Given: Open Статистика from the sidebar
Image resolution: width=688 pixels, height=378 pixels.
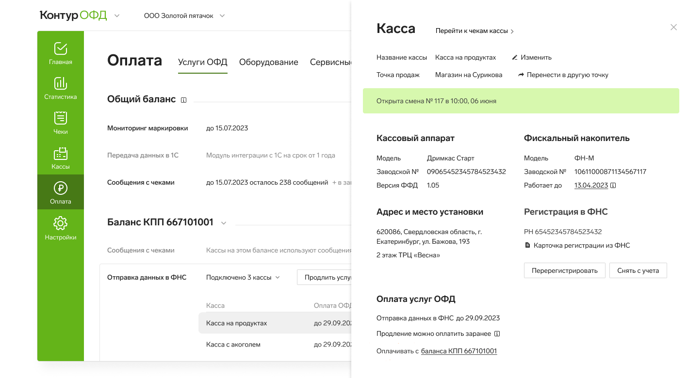Looking at the screenshot, I should [x=60, y=89].
